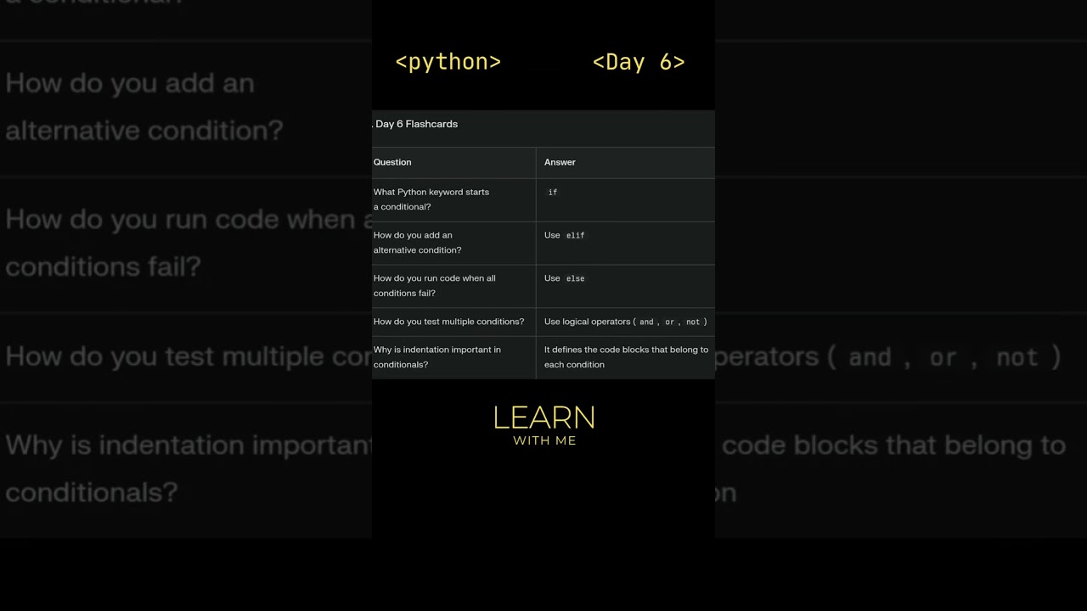Click the Question column header
Image resolution: width=1087 pixels, height=611 pixels.
(x=392, y=162)
